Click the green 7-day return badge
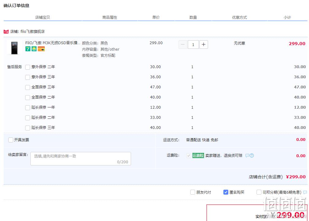The width and height of the screenshot is (309, 221). pyautogui.click(x=28, y=49)
